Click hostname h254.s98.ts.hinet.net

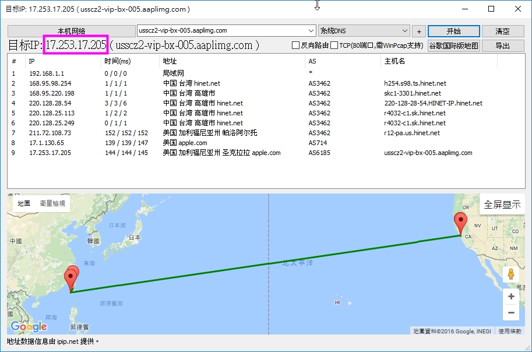click(415, 83)
